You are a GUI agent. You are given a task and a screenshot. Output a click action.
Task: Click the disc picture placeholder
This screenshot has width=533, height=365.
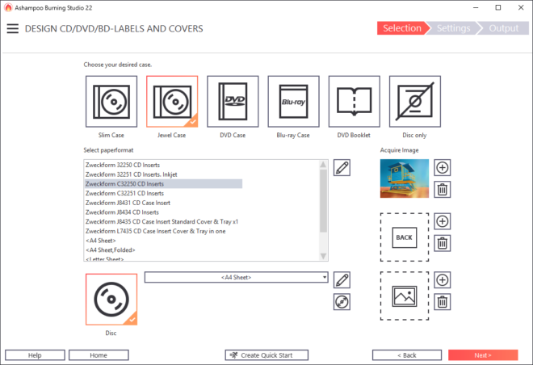405,296
